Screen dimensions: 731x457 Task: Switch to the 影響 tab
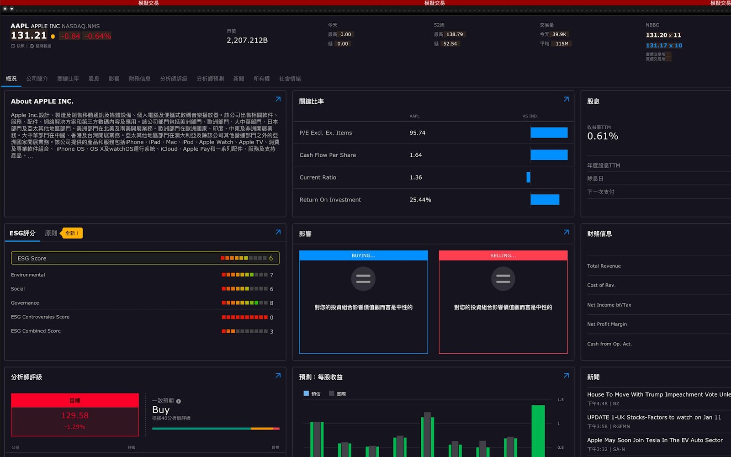pos(114,79)
